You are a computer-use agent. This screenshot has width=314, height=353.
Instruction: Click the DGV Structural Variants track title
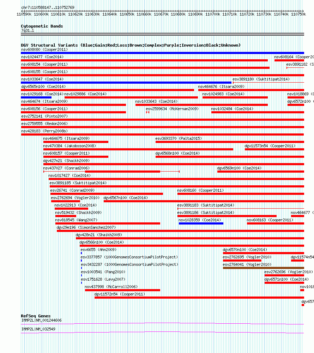(131, 45)
